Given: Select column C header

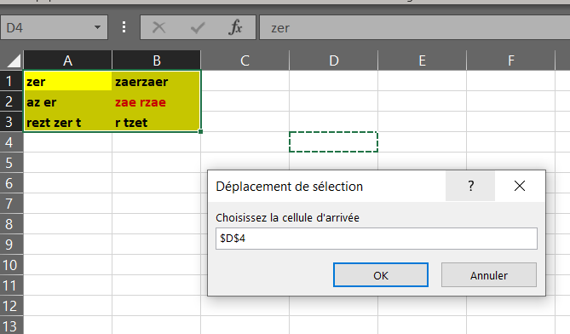Looking at the screenshot, I should [x=245, y=60].
